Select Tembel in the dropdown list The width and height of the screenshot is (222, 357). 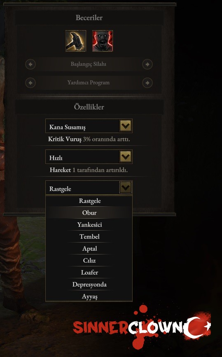[x=89, y=236]
